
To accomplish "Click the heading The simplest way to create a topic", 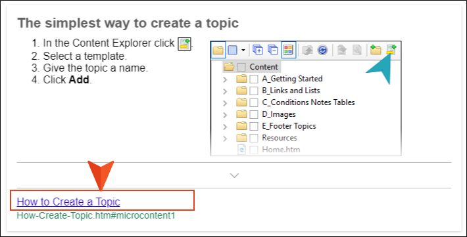I will point(128,23).
